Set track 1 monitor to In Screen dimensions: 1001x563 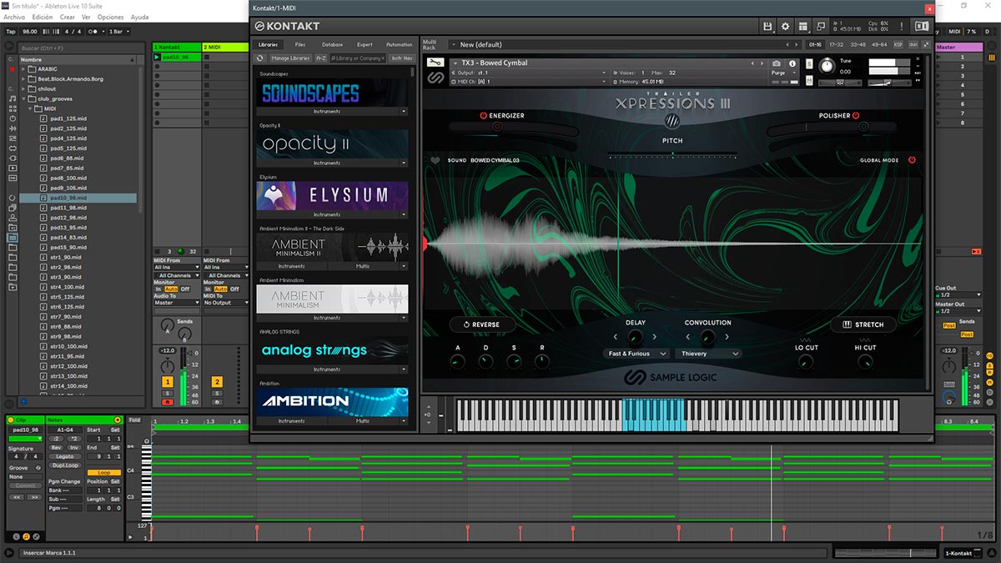point(158,289)
